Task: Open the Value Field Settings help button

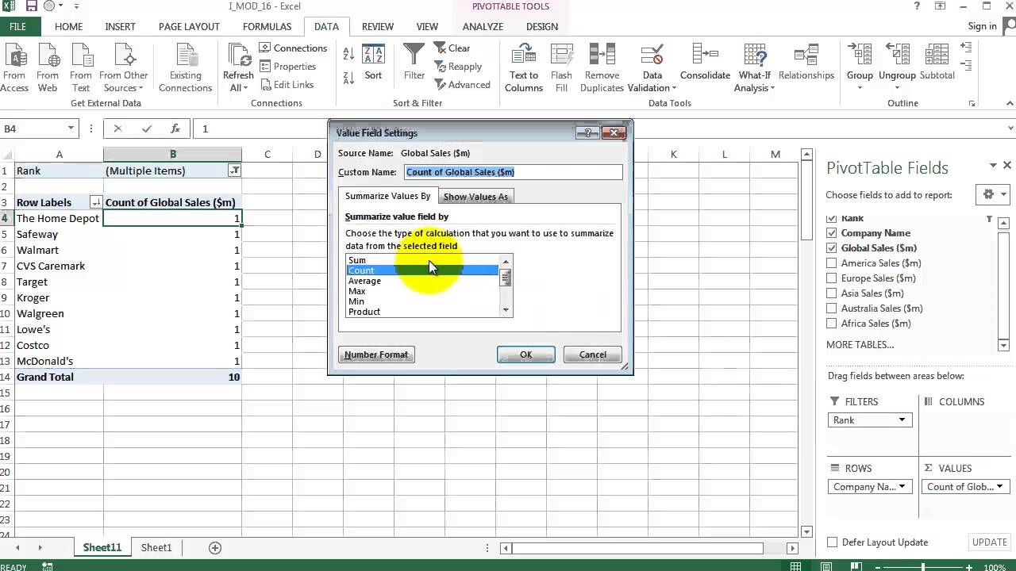Action: pyautogui.click(x=588, y=132)
